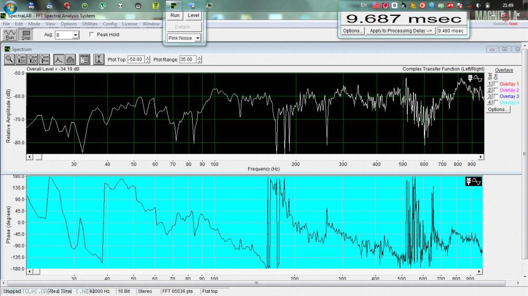The image size is (528, 296).
Task: Click the 9.480 msec delay field
Action: [x=451, y=31]
